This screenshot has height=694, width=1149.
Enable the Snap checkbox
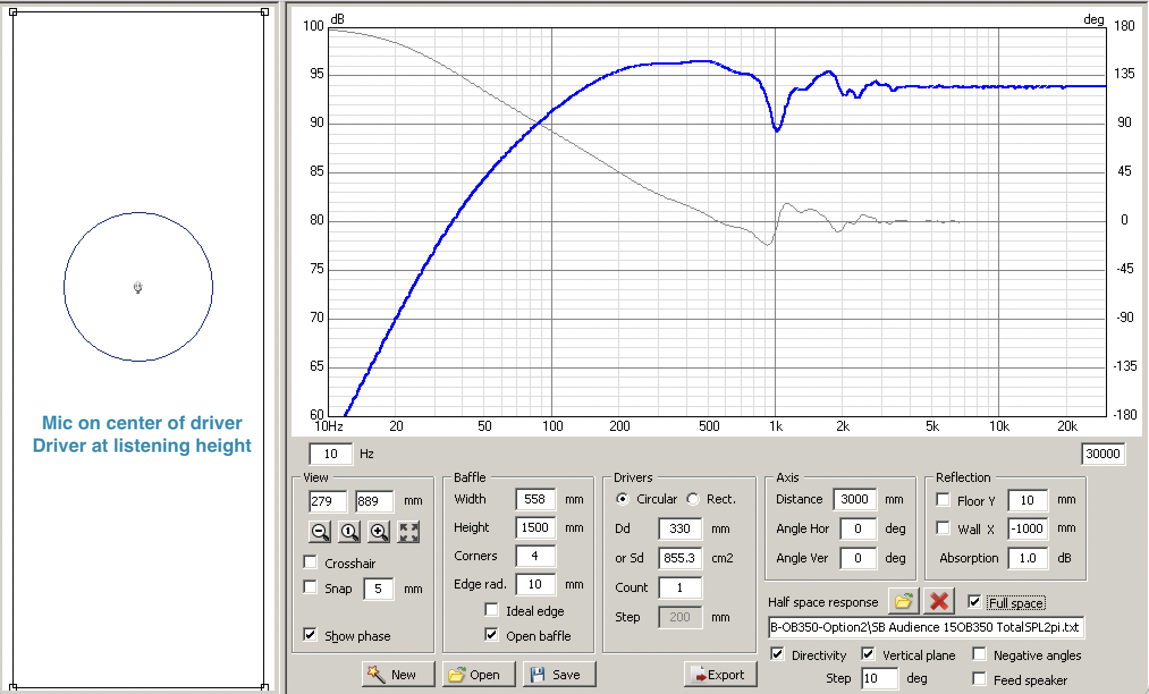point(310,587)
